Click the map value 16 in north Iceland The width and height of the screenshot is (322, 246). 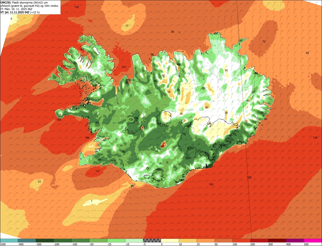tap(169, 92)
